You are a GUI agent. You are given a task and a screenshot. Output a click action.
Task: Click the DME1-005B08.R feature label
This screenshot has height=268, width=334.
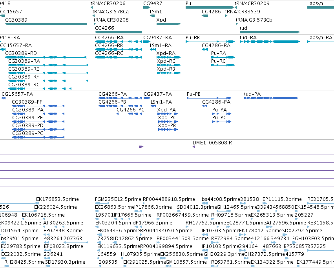[212, 143]
